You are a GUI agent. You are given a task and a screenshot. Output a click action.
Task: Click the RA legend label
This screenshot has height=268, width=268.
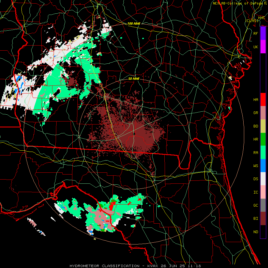(x=255, y=152)
